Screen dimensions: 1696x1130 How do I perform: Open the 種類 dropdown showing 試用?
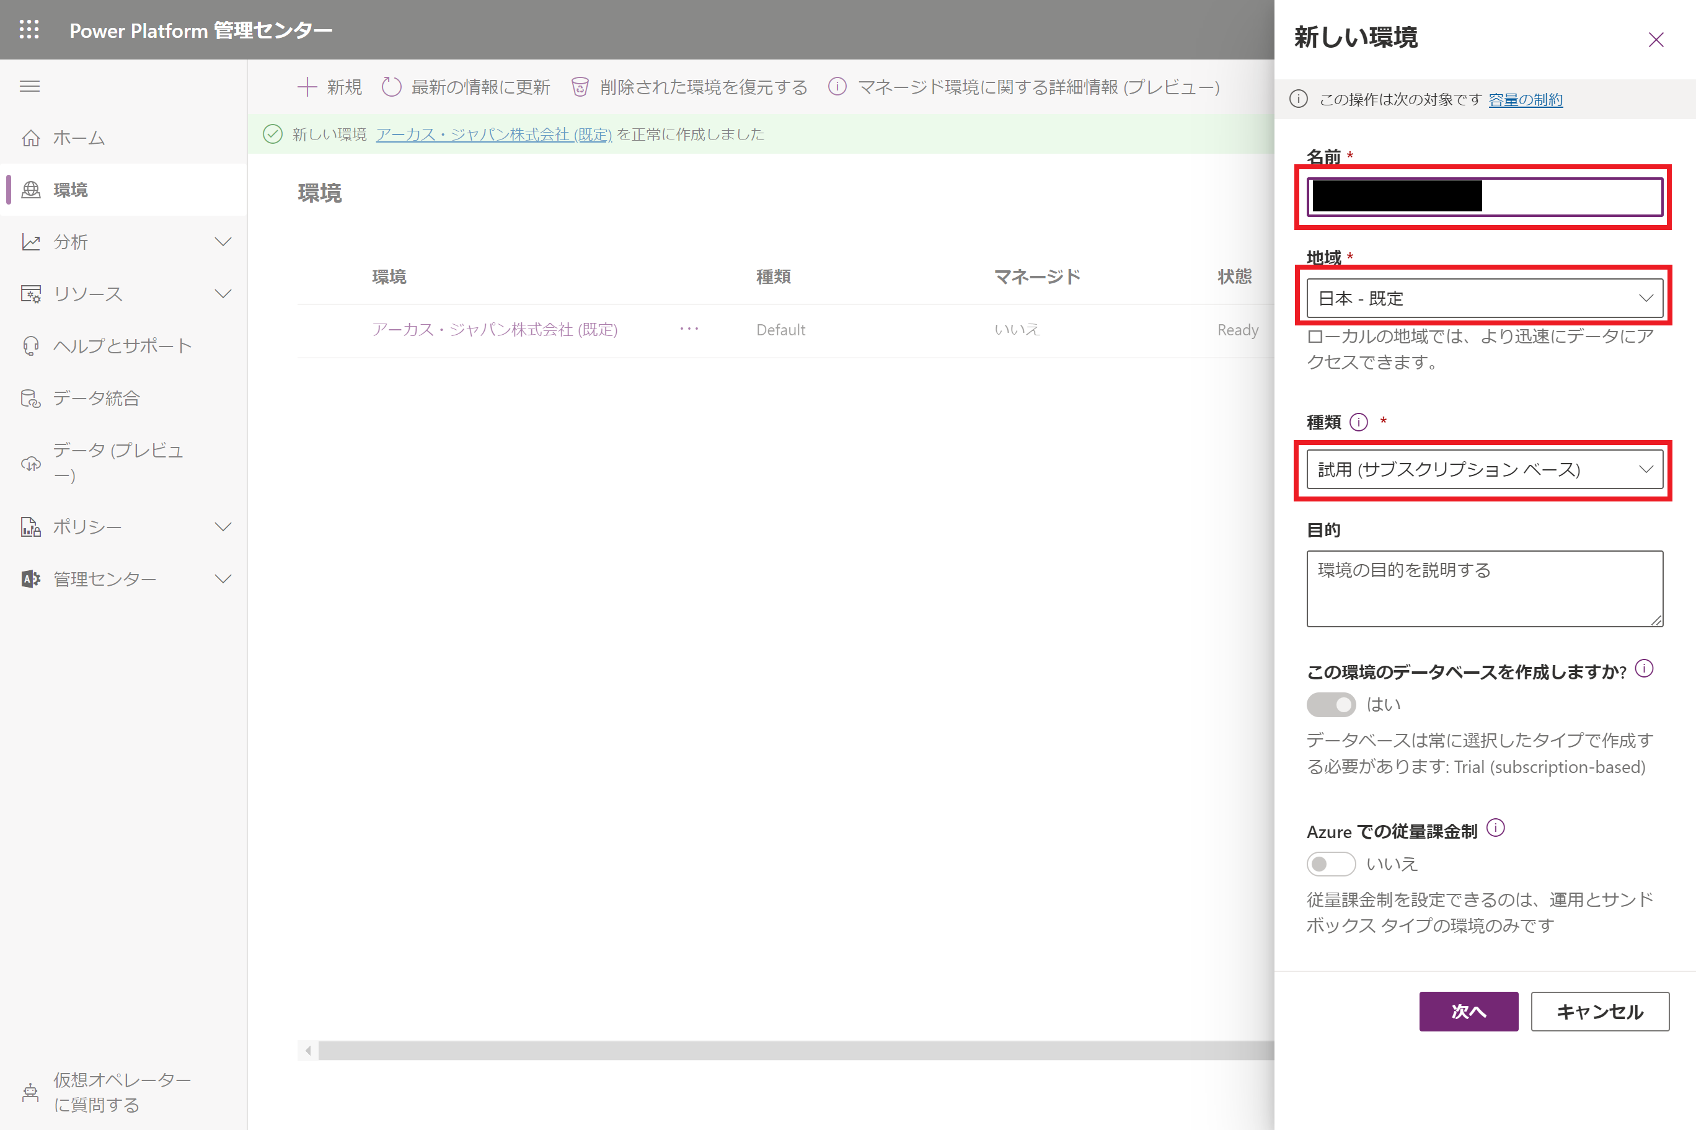click(1485, 470)
